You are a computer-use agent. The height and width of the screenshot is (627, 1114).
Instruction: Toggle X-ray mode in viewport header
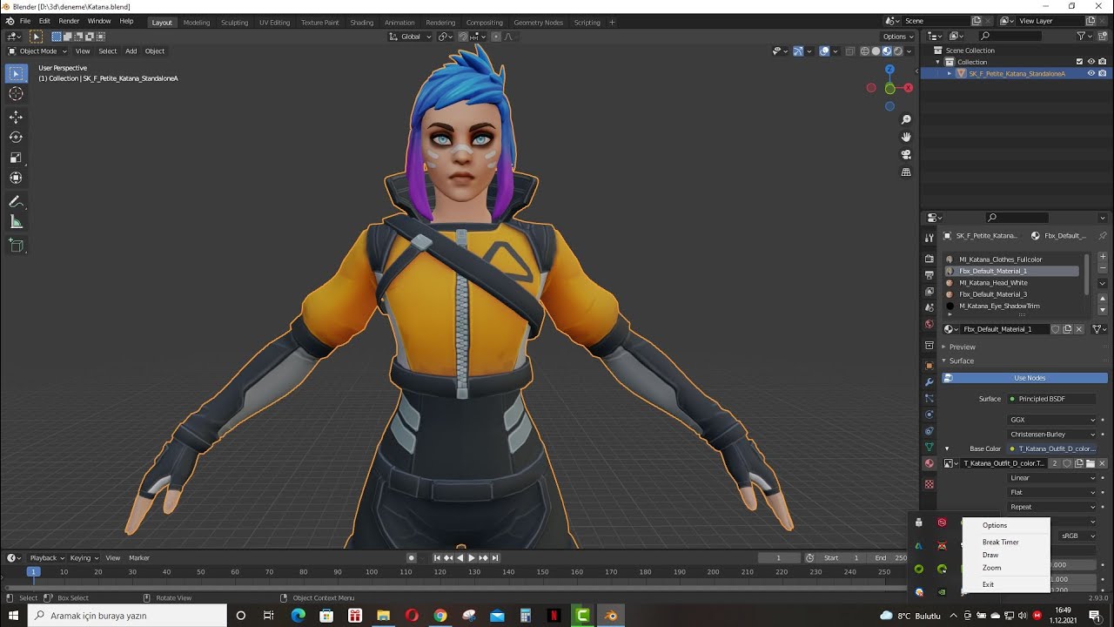click(851, 51)
